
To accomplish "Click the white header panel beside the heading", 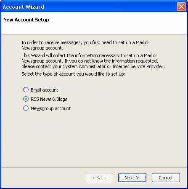I will [x=118, y=23].
